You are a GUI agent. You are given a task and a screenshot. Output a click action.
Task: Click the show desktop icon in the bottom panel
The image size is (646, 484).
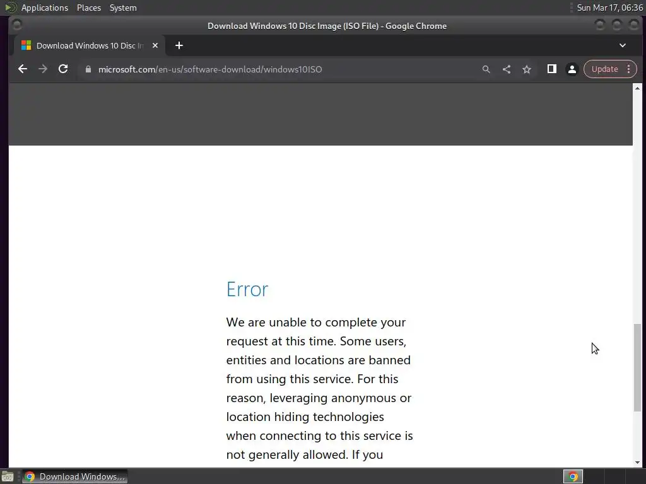(8, 476)
